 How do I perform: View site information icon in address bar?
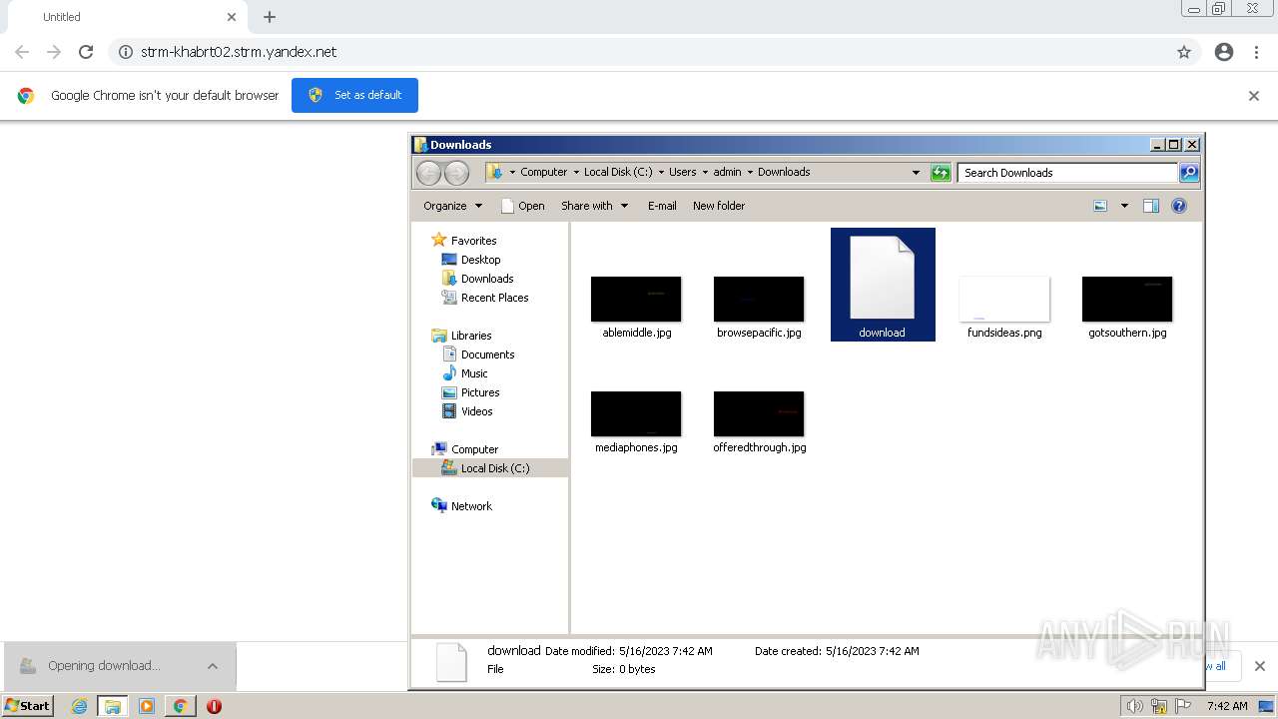pos(126,52)
